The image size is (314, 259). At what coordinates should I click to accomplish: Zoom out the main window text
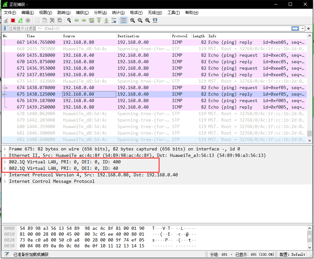tap(140, 20)
